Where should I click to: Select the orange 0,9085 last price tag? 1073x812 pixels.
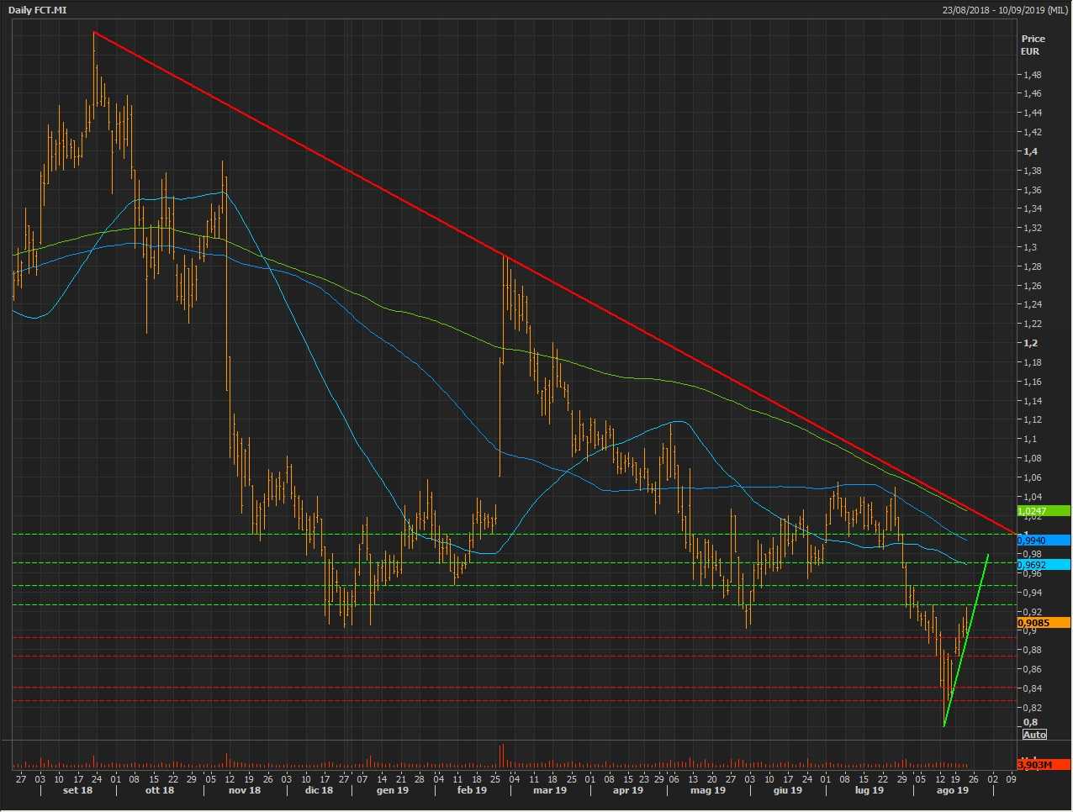[x=1044, y=623]
